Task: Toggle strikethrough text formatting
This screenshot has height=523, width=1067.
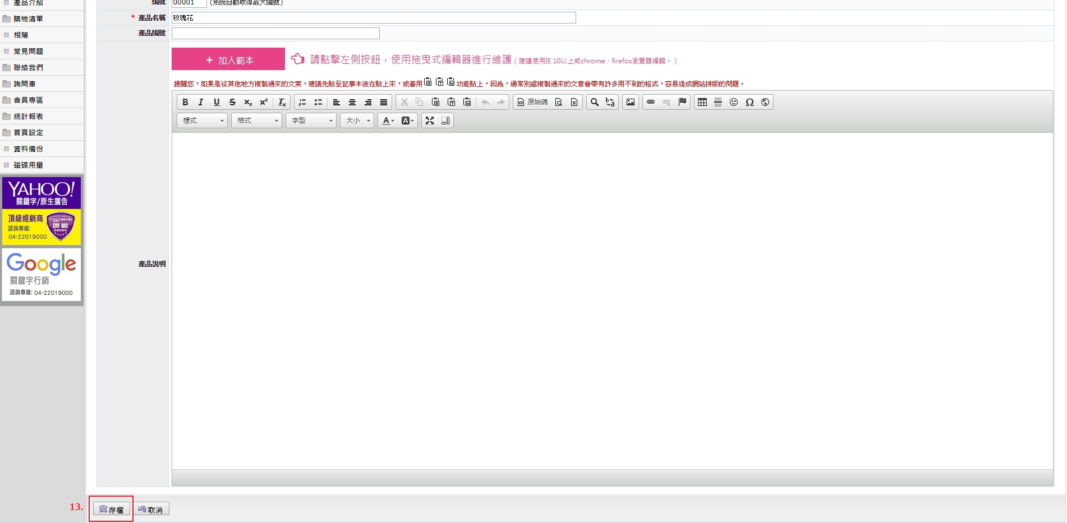Action: 232,102
